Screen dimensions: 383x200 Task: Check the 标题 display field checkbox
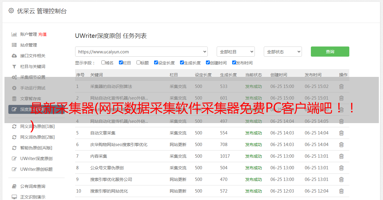click(138, 63)
